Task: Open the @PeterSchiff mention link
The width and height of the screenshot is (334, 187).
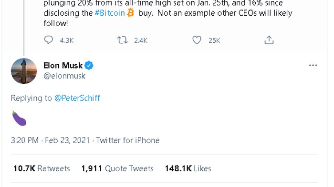Action: [x=77, y=98]
